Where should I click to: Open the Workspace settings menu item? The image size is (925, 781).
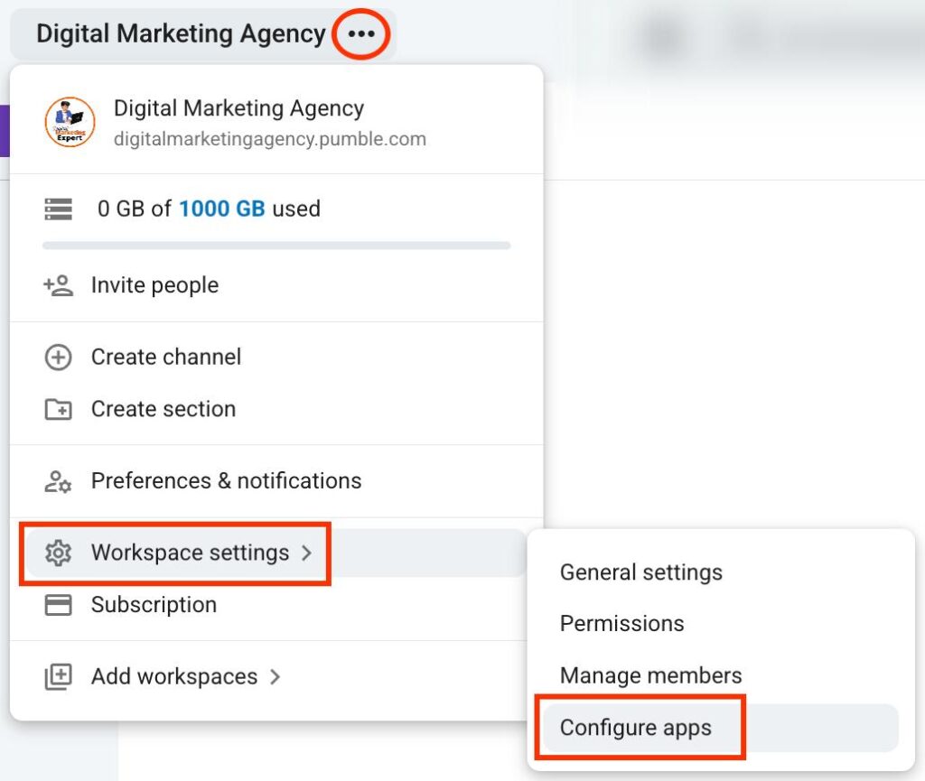click(x=276, y=553)
